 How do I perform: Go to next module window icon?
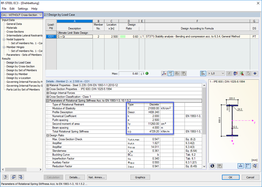(21, 177)
